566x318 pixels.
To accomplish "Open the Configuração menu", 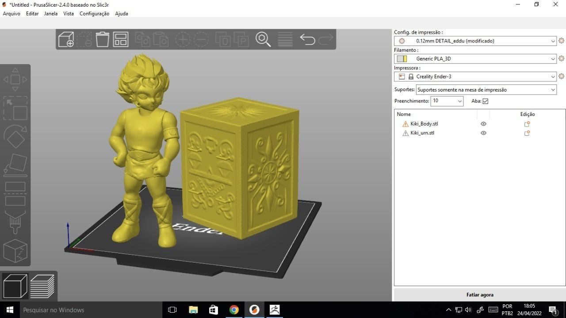I will point(94,13).
